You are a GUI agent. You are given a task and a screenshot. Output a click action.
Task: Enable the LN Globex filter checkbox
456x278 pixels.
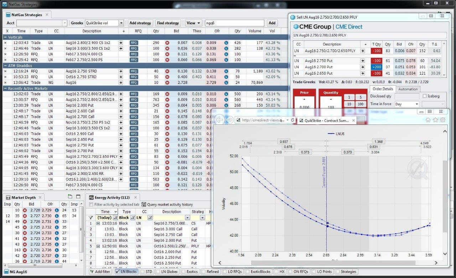click(158, 272)
